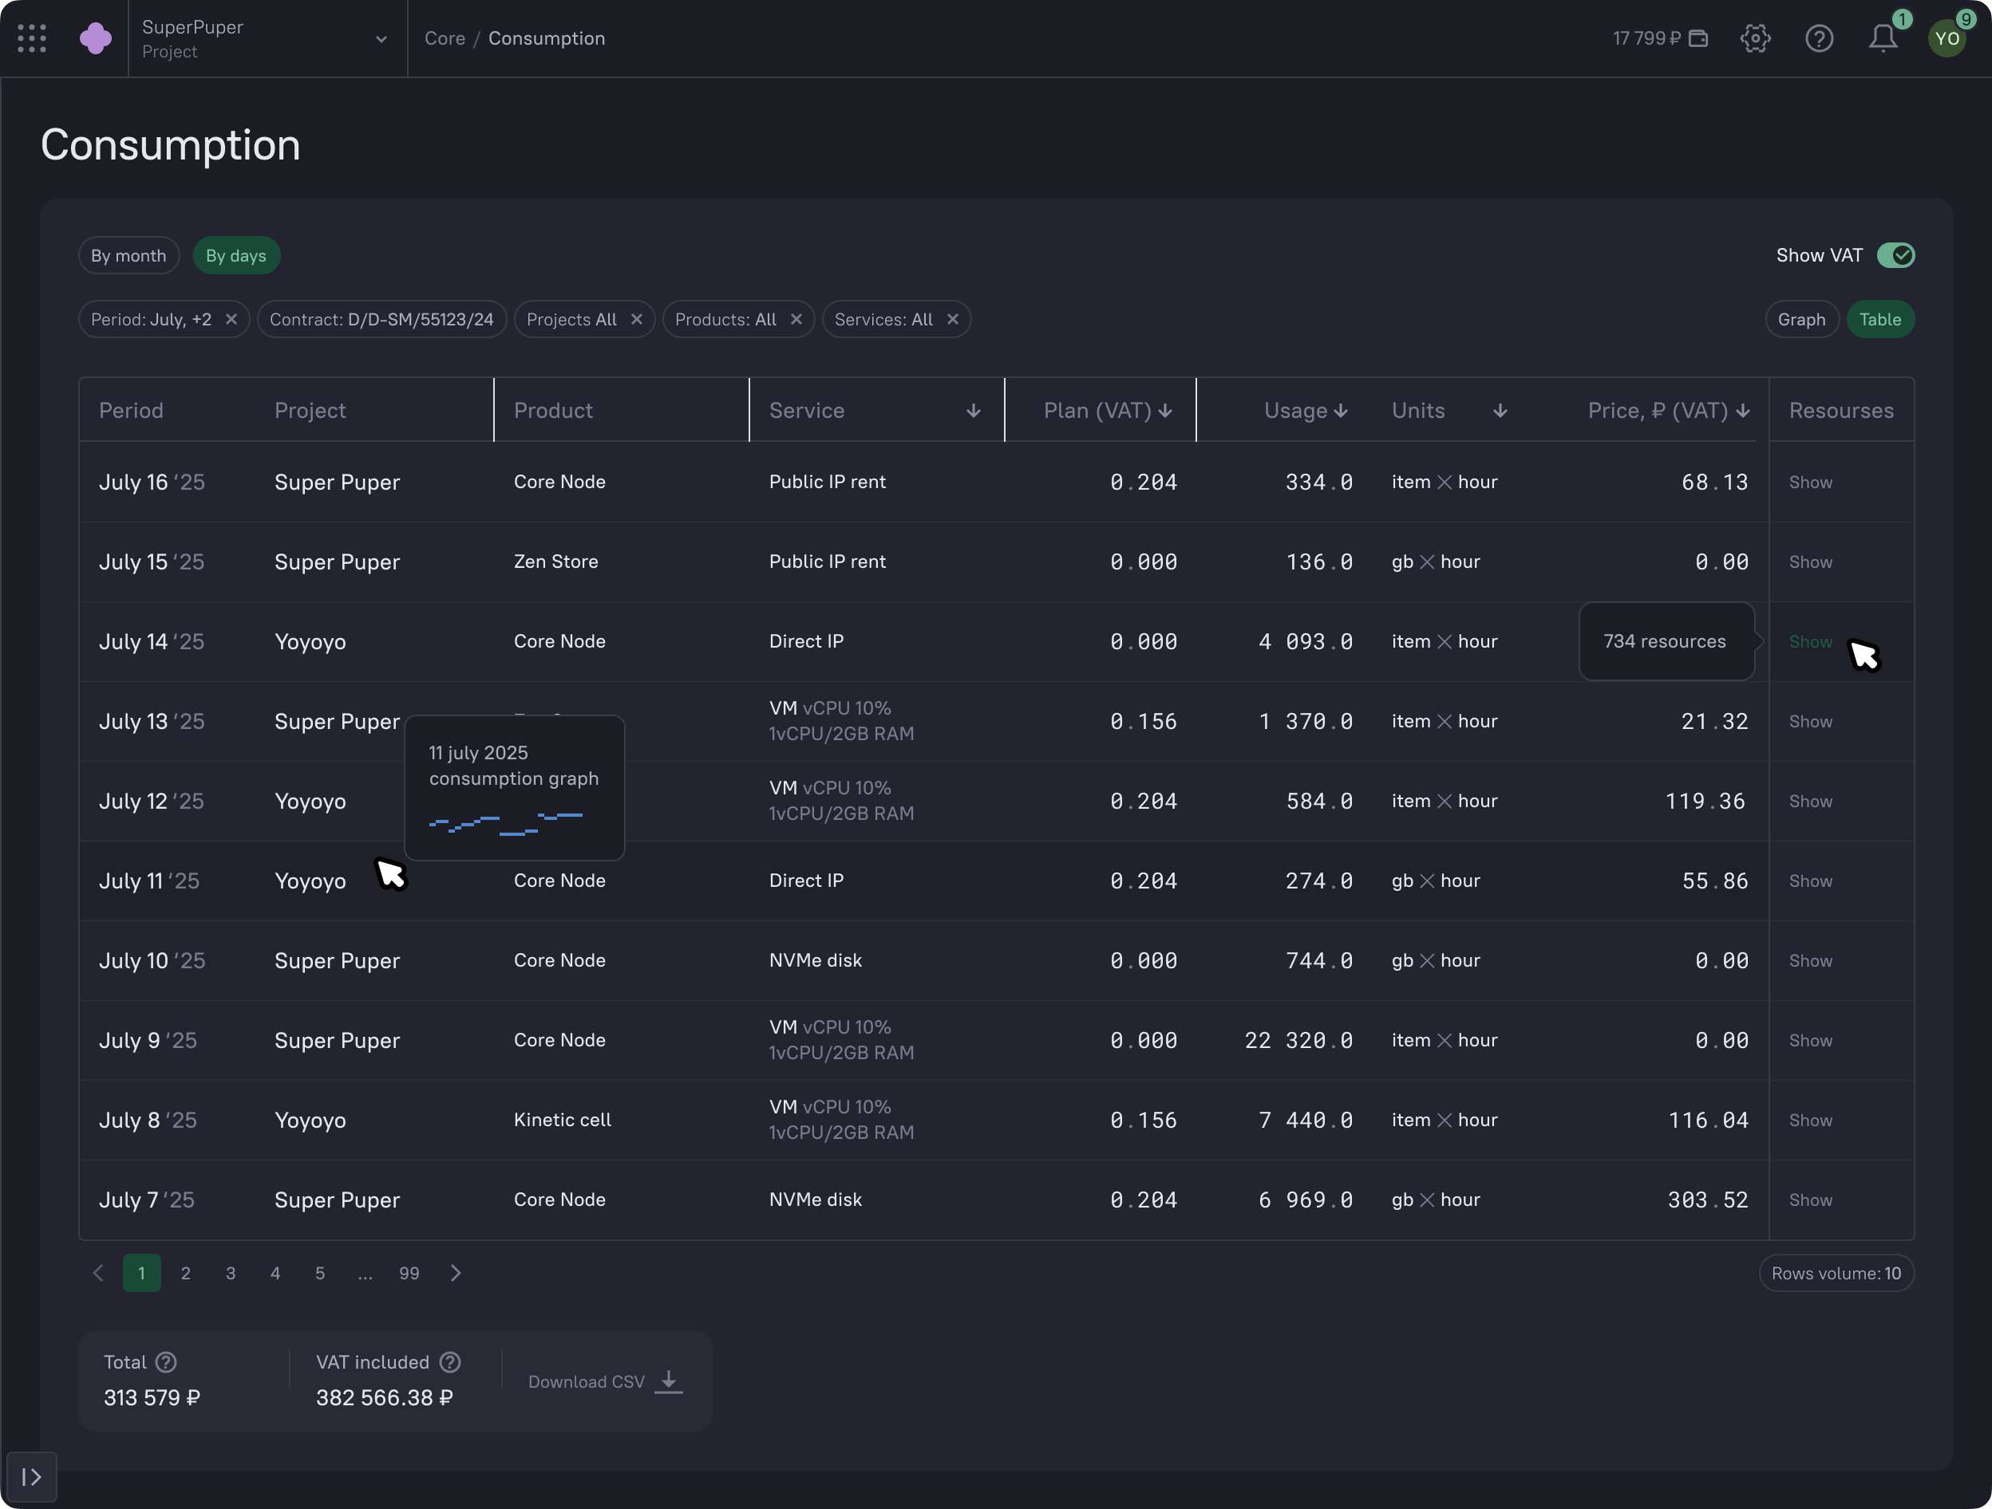Click info icon next to Total

click(x=166, y=1361)
